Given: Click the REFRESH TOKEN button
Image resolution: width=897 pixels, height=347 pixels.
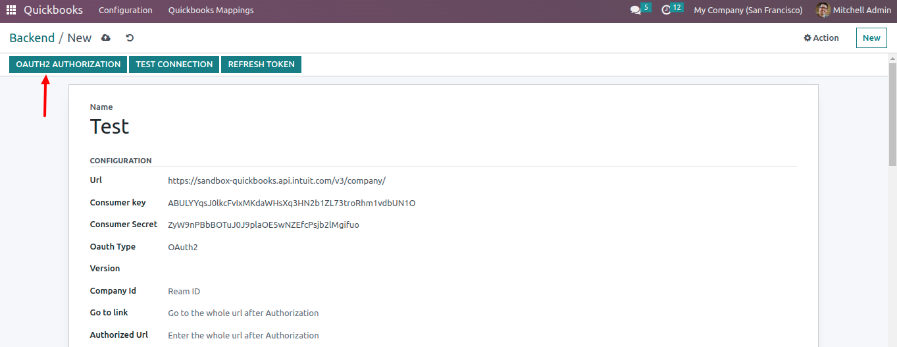Looking at the screenshot, I should point(261,65).
